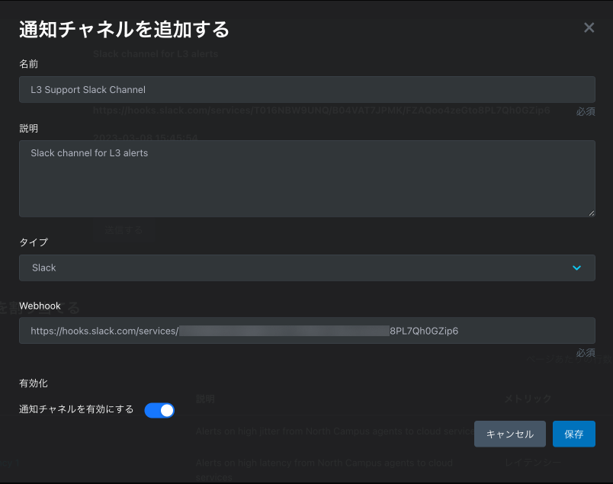Image resolution: width=613 pixels, height=484 pixels.
Task: Click the resize grip of the description textarea
Action: 591,213
